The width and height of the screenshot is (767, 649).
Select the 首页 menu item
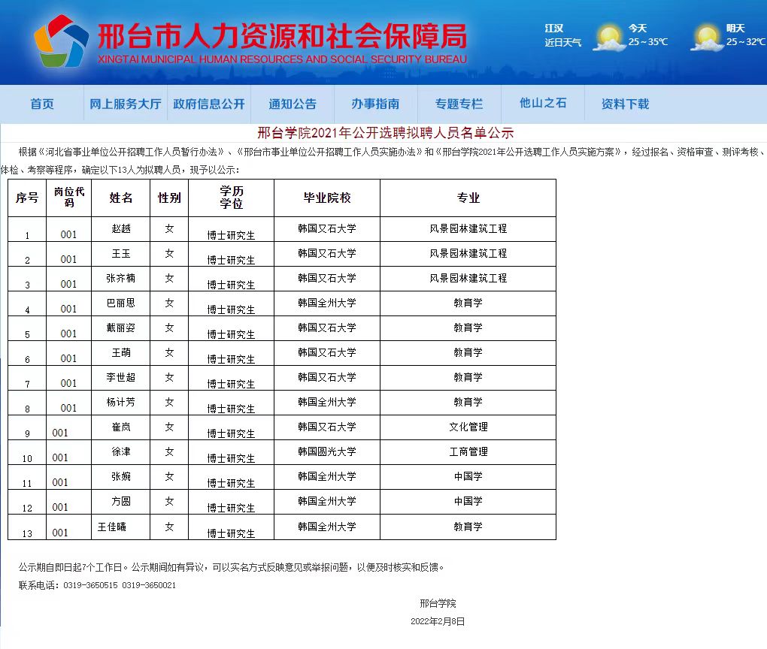pos(44,104)
